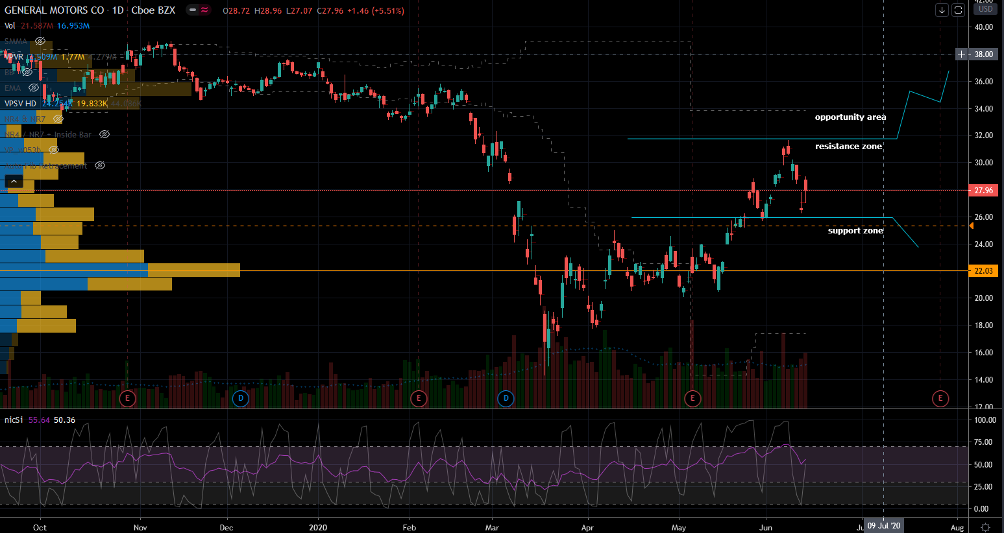Select the nicSi indicator legend

[14, 420]
